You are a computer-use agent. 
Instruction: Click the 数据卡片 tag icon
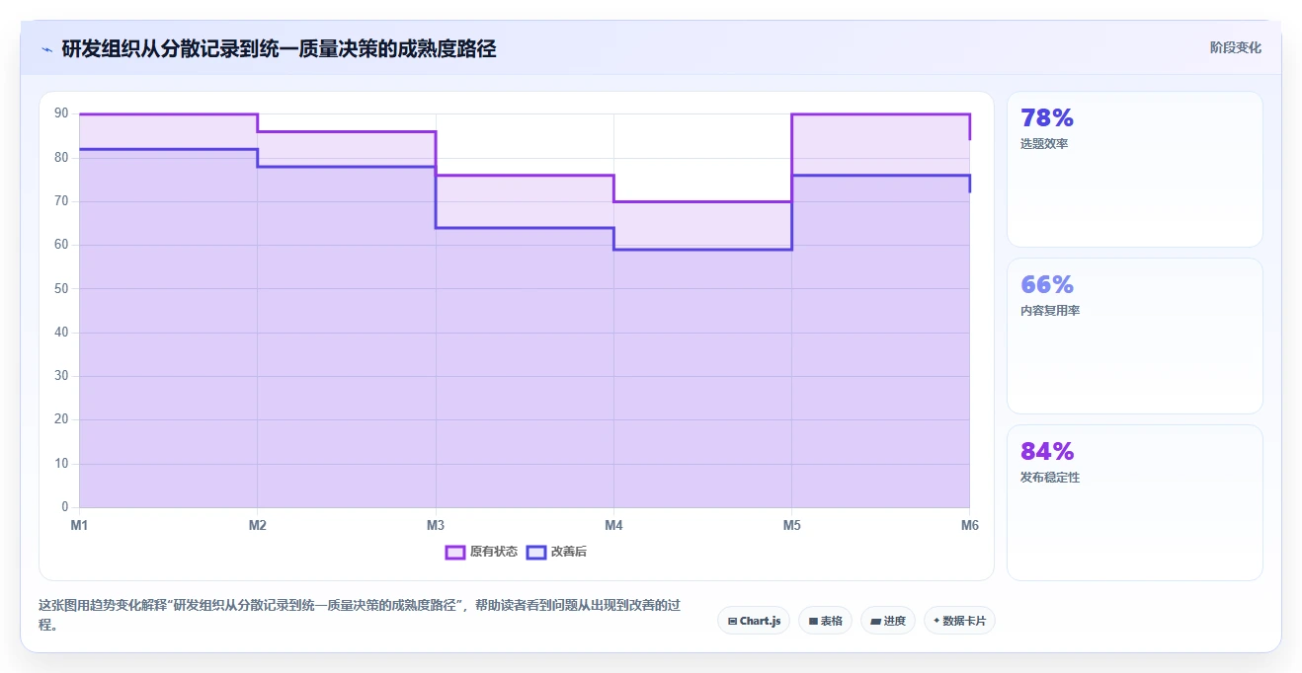click(x=936, y=621)
